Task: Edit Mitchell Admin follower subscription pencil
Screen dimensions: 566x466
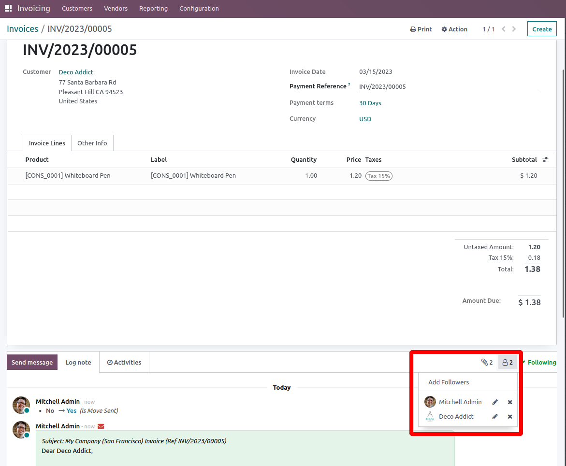Action: click(495, 402)
